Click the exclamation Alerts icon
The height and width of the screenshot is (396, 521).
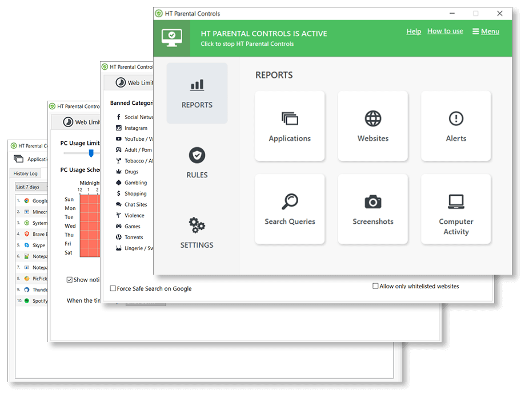[456, 118]
